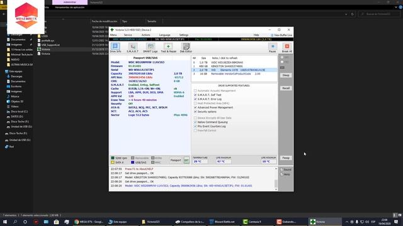Screen dimensions: 403x226
Task: Toggle Phy Event Counters Log checkbox
Action: [195, 126]
